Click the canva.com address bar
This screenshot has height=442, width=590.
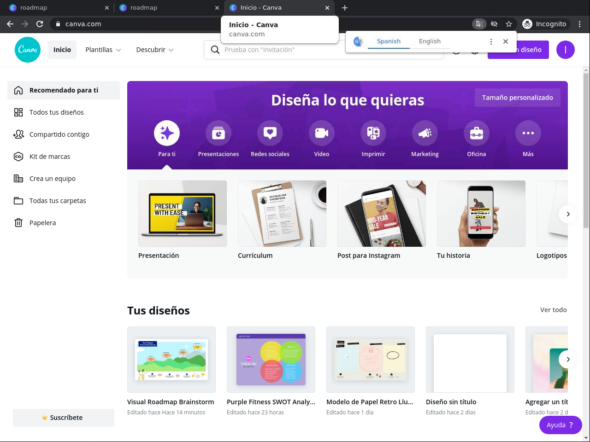coord(260,24)
